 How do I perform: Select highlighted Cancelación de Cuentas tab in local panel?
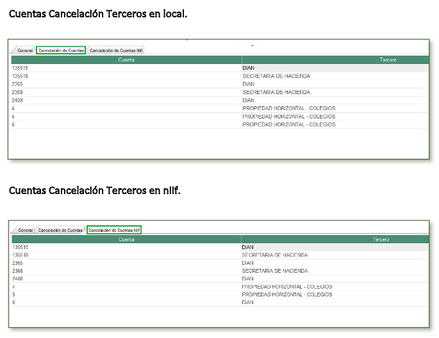click(61, 50)
